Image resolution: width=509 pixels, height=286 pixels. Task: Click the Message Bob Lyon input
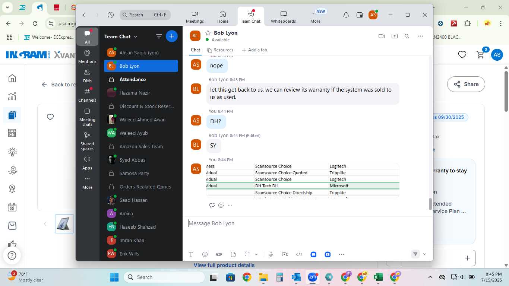click(x=308, y=223)
